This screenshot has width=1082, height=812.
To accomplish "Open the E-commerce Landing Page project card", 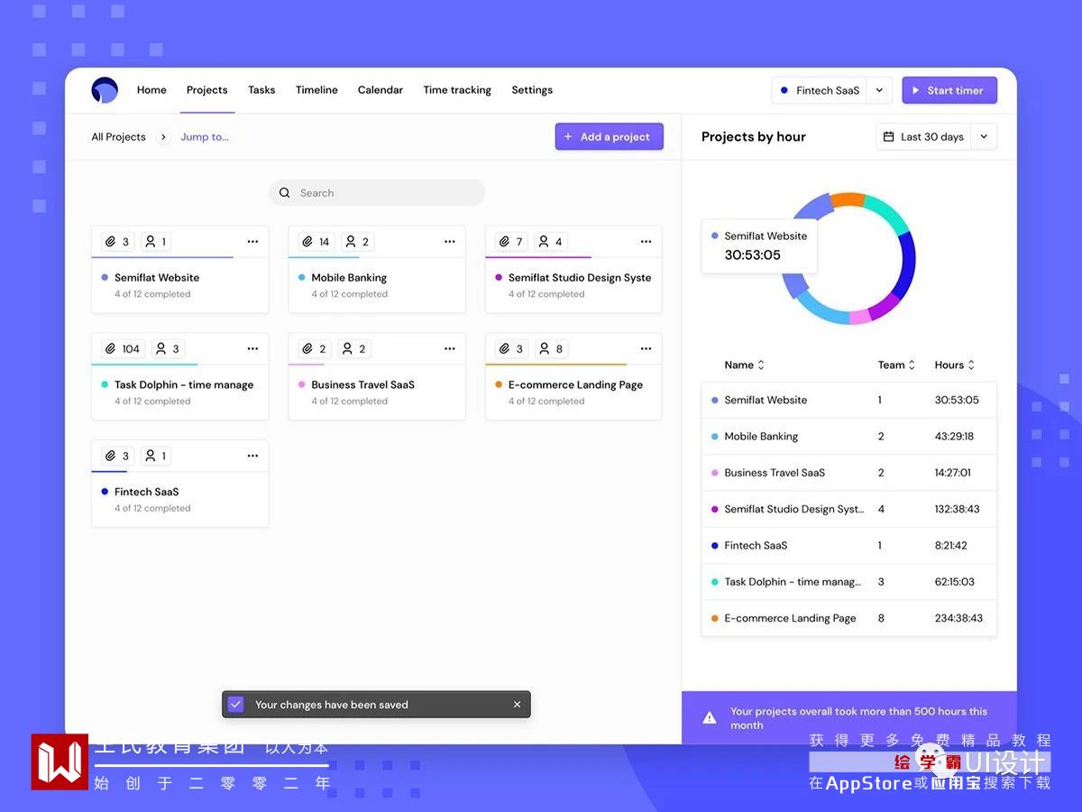I will [x=573, y=376].
